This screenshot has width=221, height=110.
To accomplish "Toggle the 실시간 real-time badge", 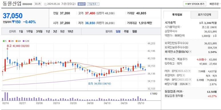I will tap(81, 4).
